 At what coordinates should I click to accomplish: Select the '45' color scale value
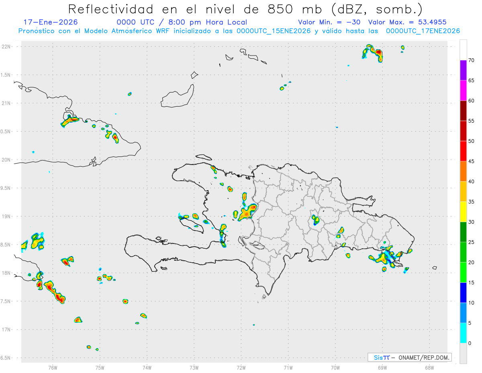click(471, 161)
